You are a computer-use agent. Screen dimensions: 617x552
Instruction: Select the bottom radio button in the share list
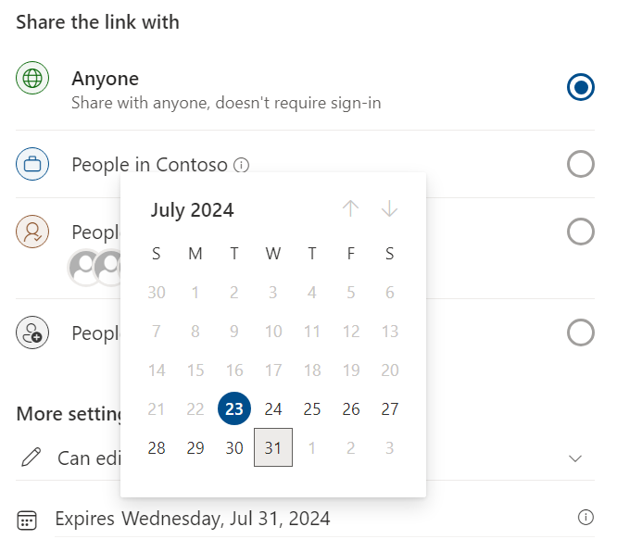click(x=580, y=332)
